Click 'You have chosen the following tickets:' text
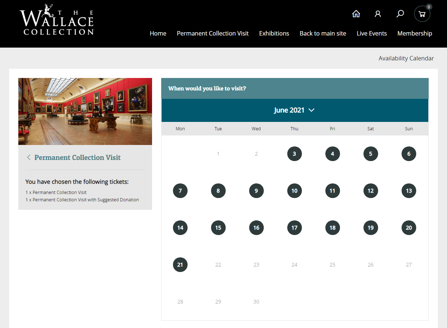This screenshot has width=447, height=328. pyautogui.click(x=77, y=182)
